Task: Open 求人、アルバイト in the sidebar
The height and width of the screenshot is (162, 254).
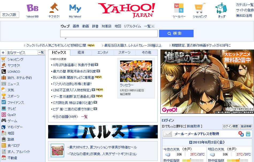Action: pyautogui.click(x=19, y=152)
